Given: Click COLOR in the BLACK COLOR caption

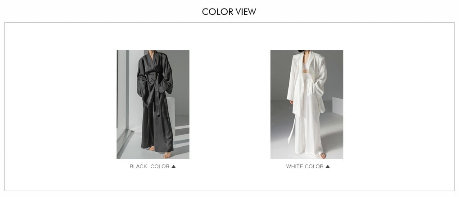Looking at the screenshot, I should (x=160, y=166).
